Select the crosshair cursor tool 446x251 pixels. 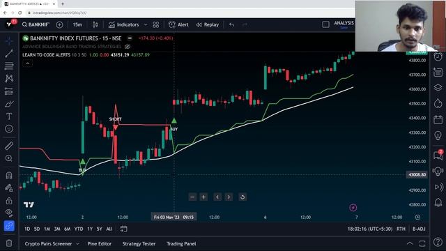[x=9, y=41]
